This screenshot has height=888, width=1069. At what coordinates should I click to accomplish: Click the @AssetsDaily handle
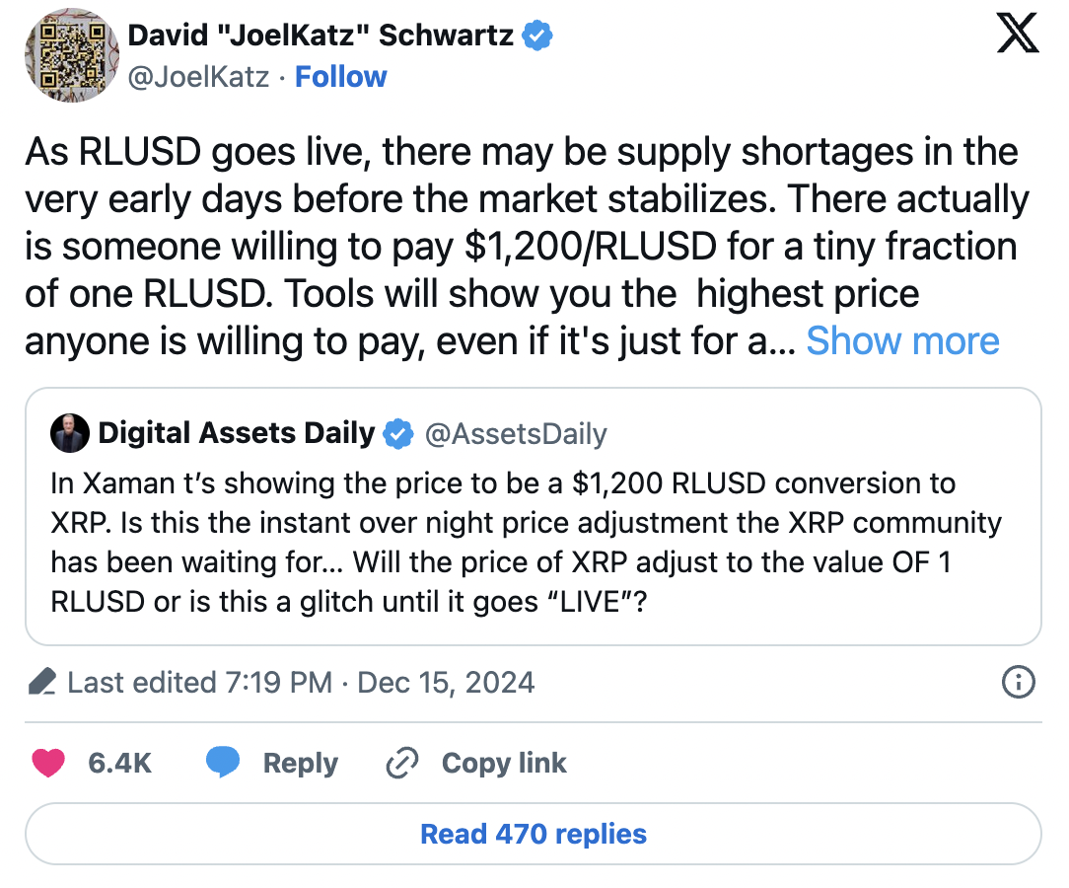pos(516,433)
